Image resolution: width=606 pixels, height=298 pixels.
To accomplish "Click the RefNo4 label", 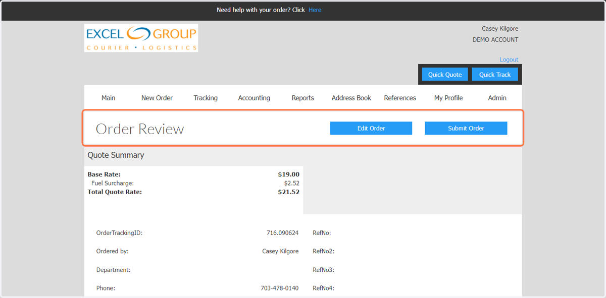I will coord(323,288).
